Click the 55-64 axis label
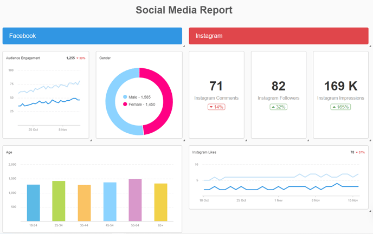 [135, 225]
